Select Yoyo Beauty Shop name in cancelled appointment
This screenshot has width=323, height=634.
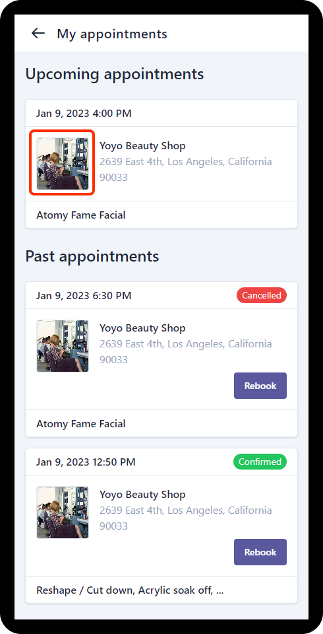(x=142, y=328)
